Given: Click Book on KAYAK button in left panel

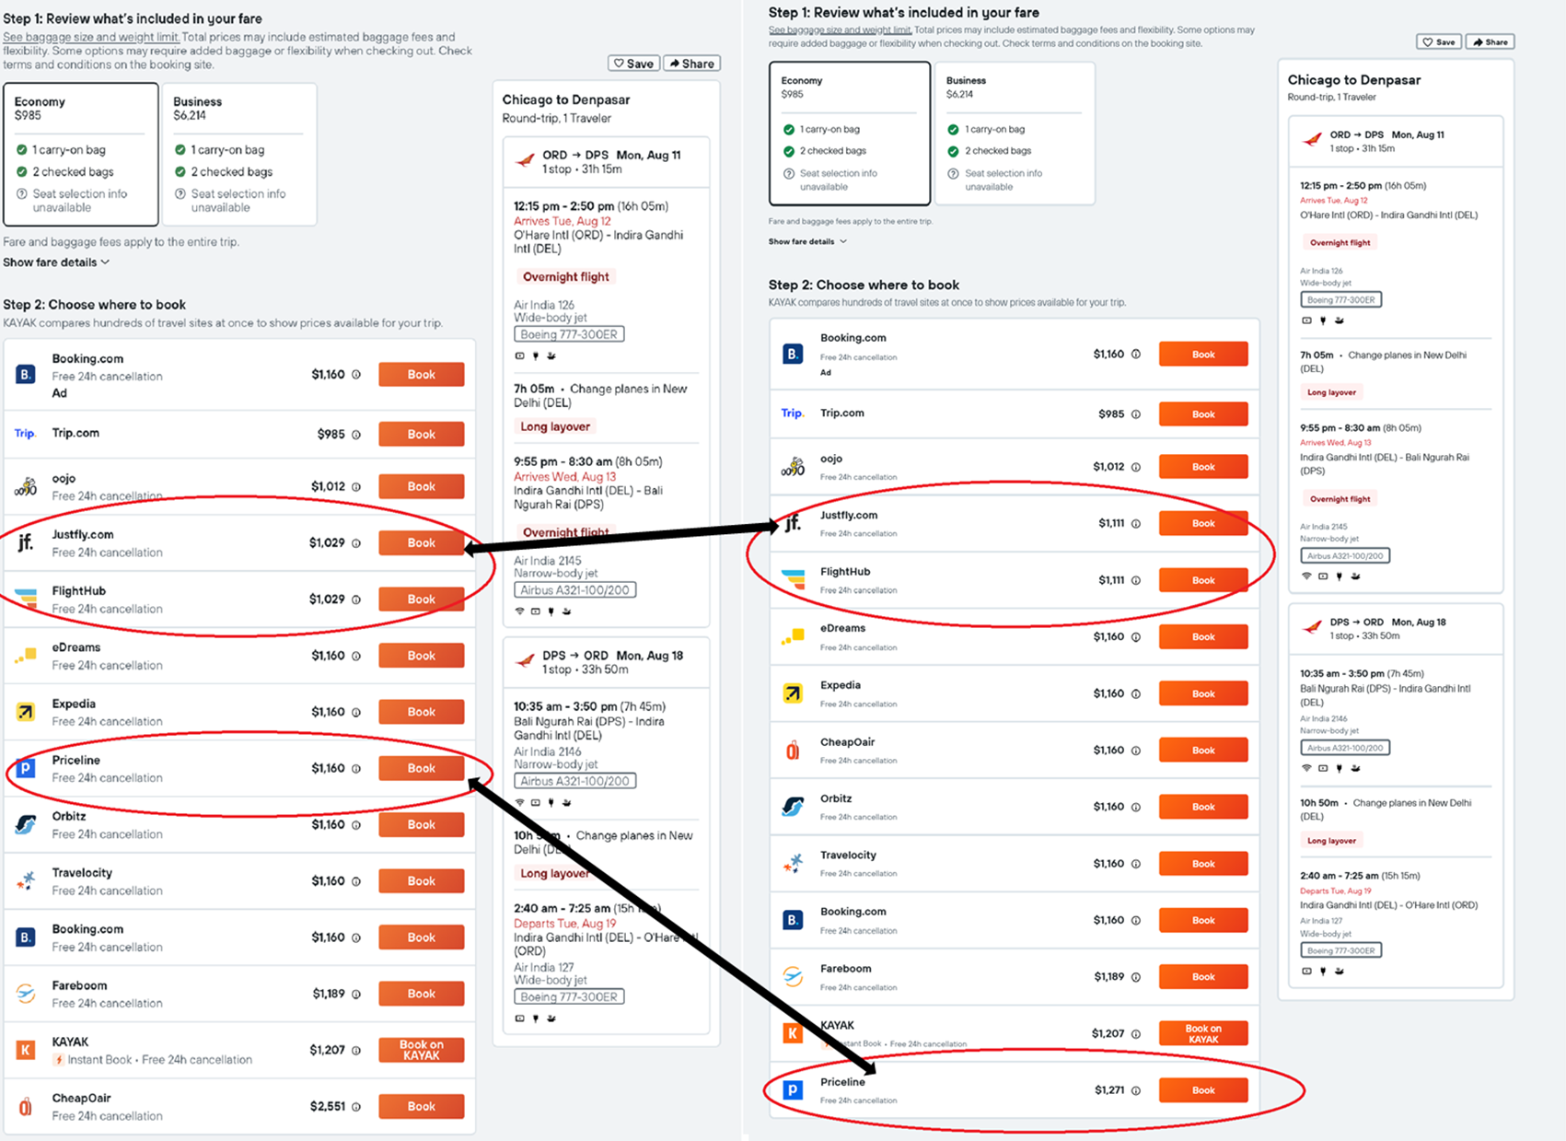Looking at the screenshot, I should pos(422,1050).
